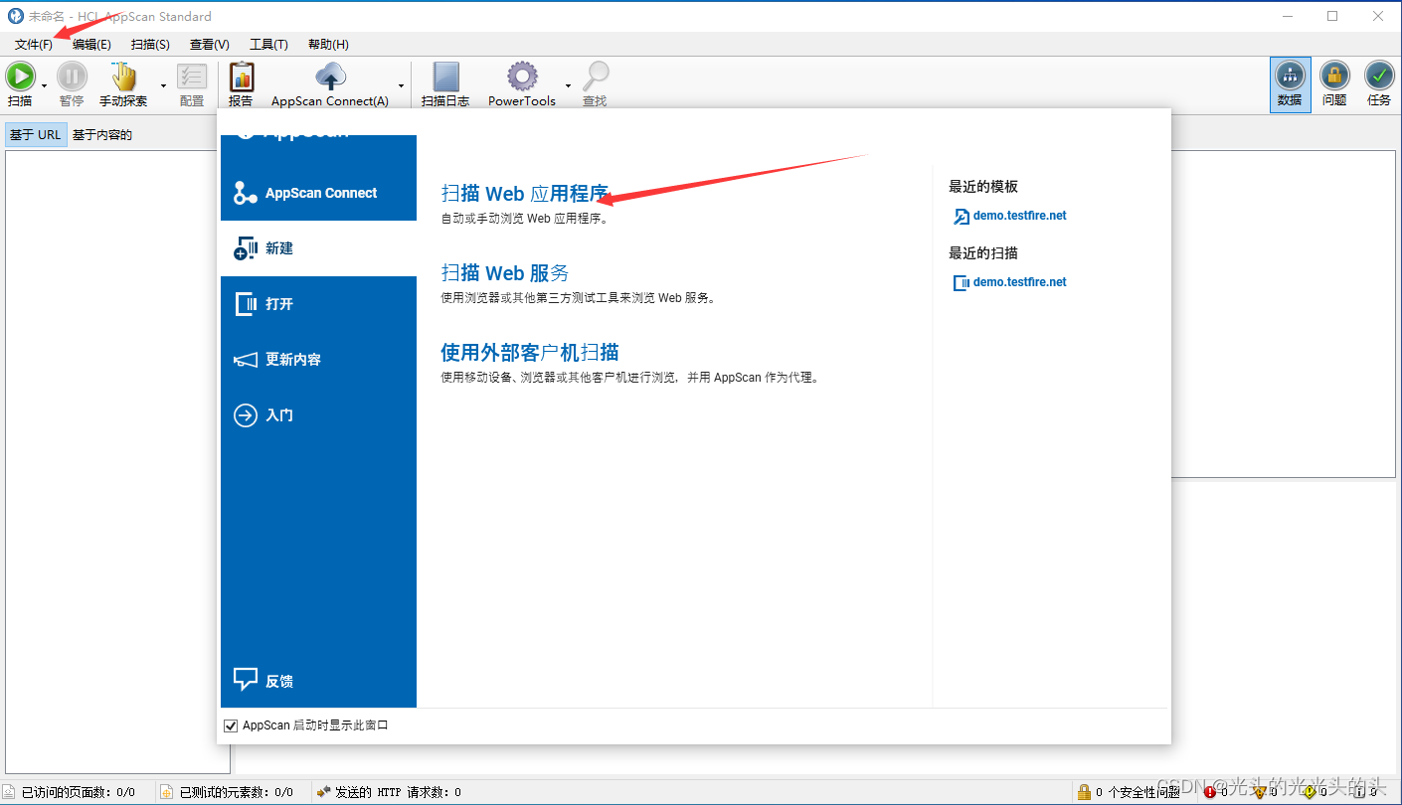Click the 已测试的元素数: 0/0 status text
The image size is (1402, 805).
236,792
